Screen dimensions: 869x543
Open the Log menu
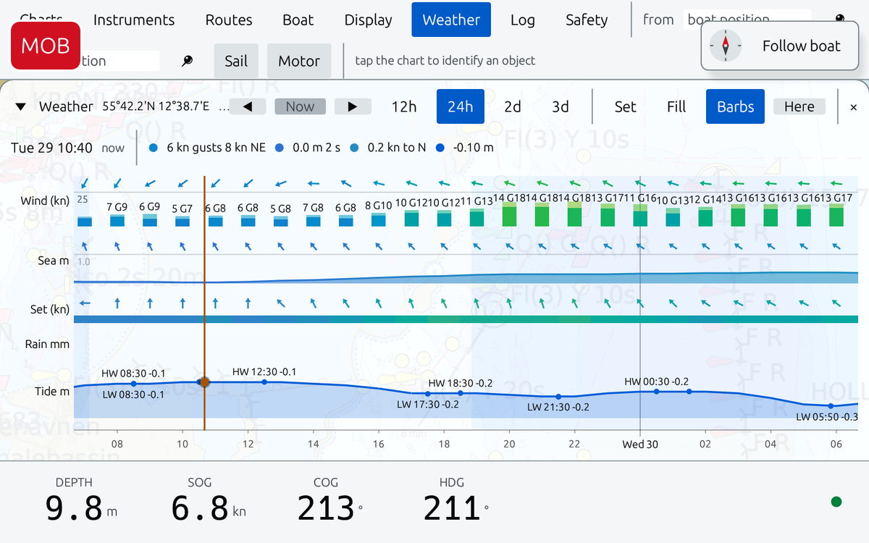[522, 20]
